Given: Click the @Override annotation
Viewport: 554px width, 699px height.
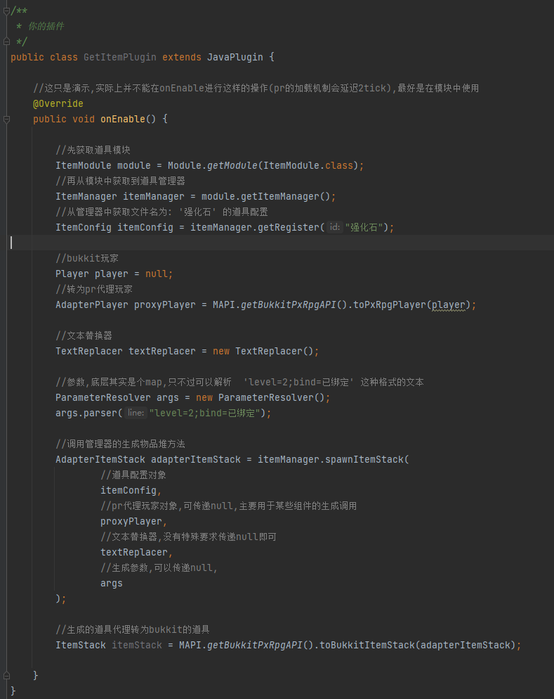Looking at the screenshot, I should (x=58, y=103).
